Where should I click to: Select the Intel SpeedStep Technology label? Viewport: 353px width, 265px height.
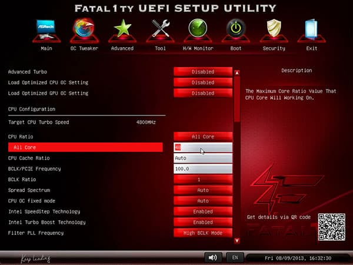coord(44,211)
